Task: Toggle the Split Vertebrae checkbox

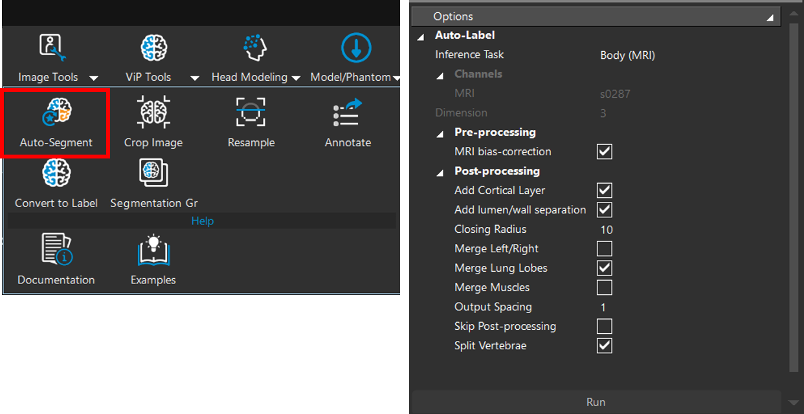Action: 604,345
